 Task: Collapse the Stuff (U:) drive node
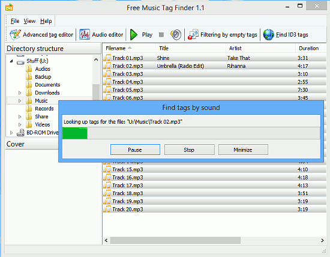[11, 61]
